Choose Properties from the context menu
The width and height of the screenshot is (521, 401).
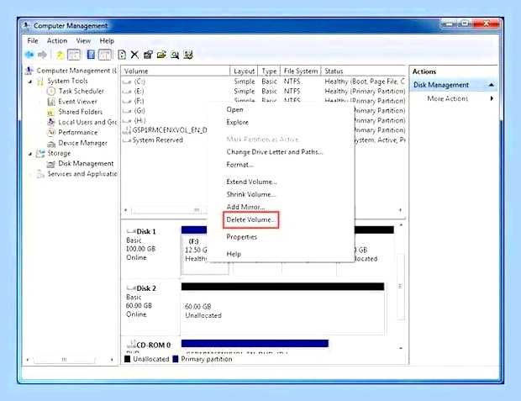point(241,237)
